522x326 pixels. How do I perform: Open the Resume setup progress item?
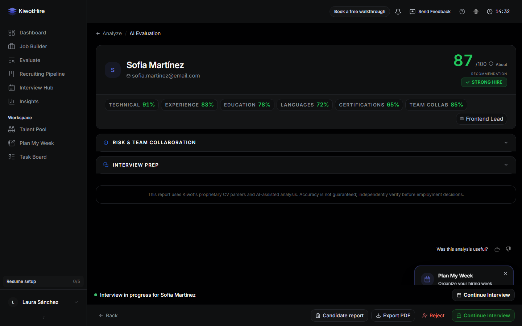(x=43, y=281)
